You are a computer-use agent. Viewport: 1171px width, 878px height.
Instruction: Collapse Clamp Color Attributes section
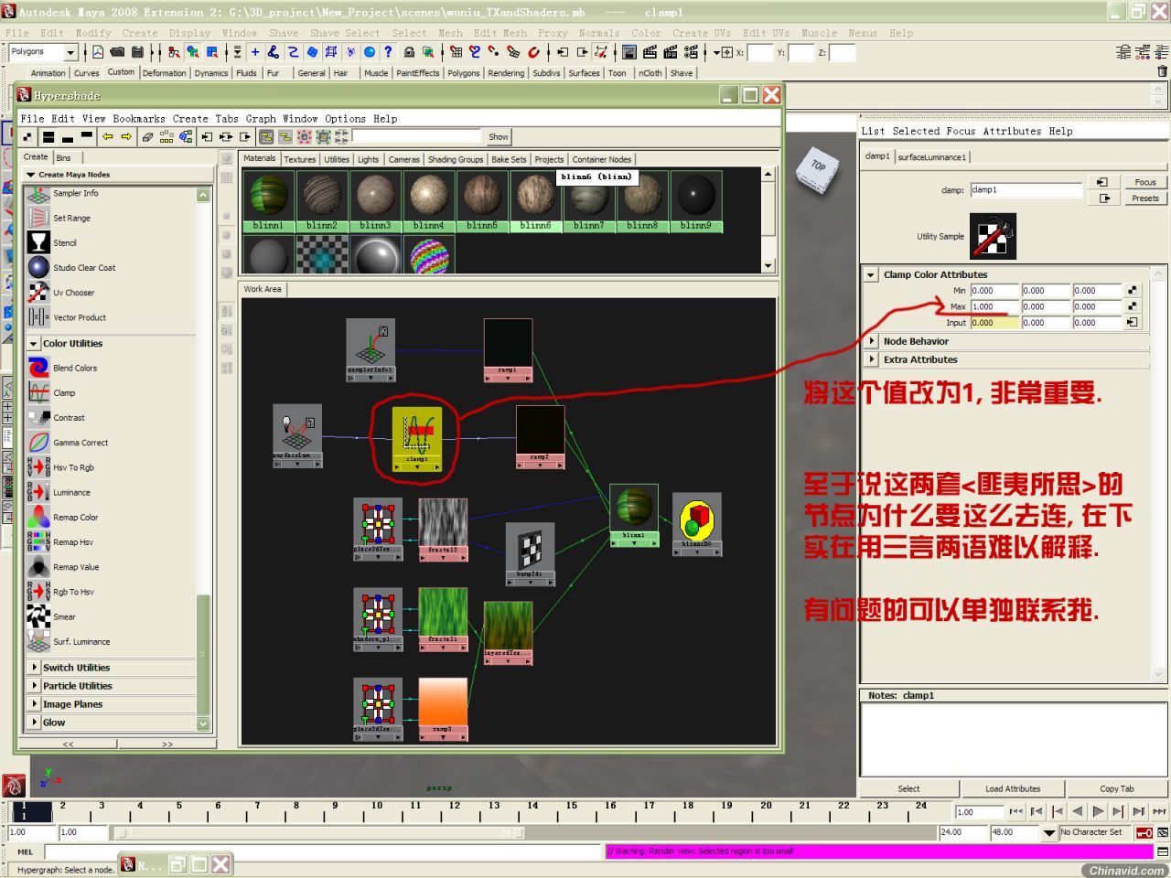coord(872,274)
